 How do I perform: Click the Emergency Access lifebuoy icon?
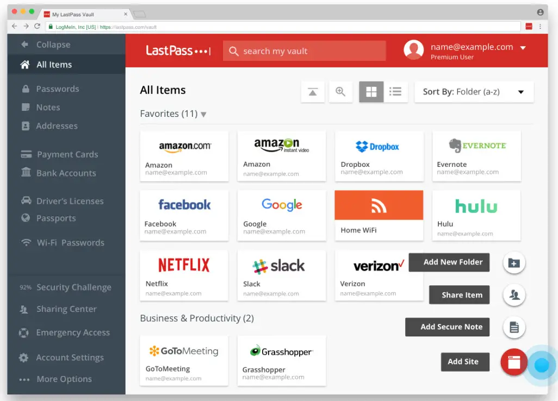pyautogui.click(x=23, y=333)
